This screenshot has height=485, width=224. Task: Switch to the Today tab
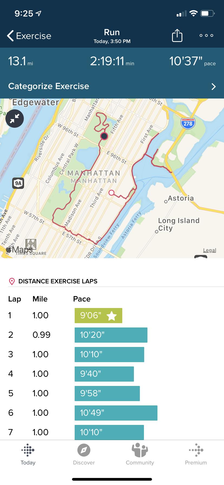28,454
